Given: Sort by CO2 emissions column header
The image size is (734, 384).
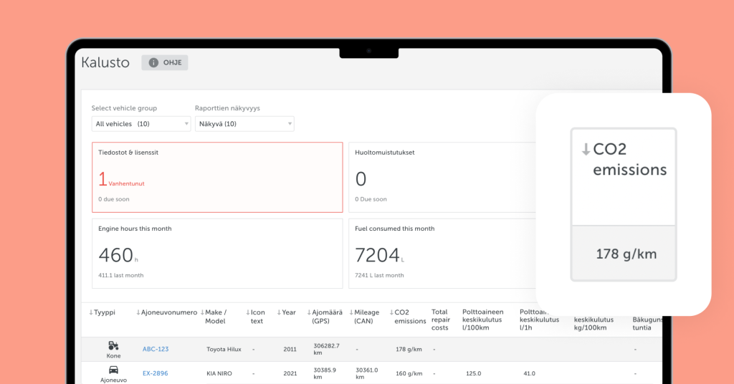Looking at the screenshot, I should (409, 317).
